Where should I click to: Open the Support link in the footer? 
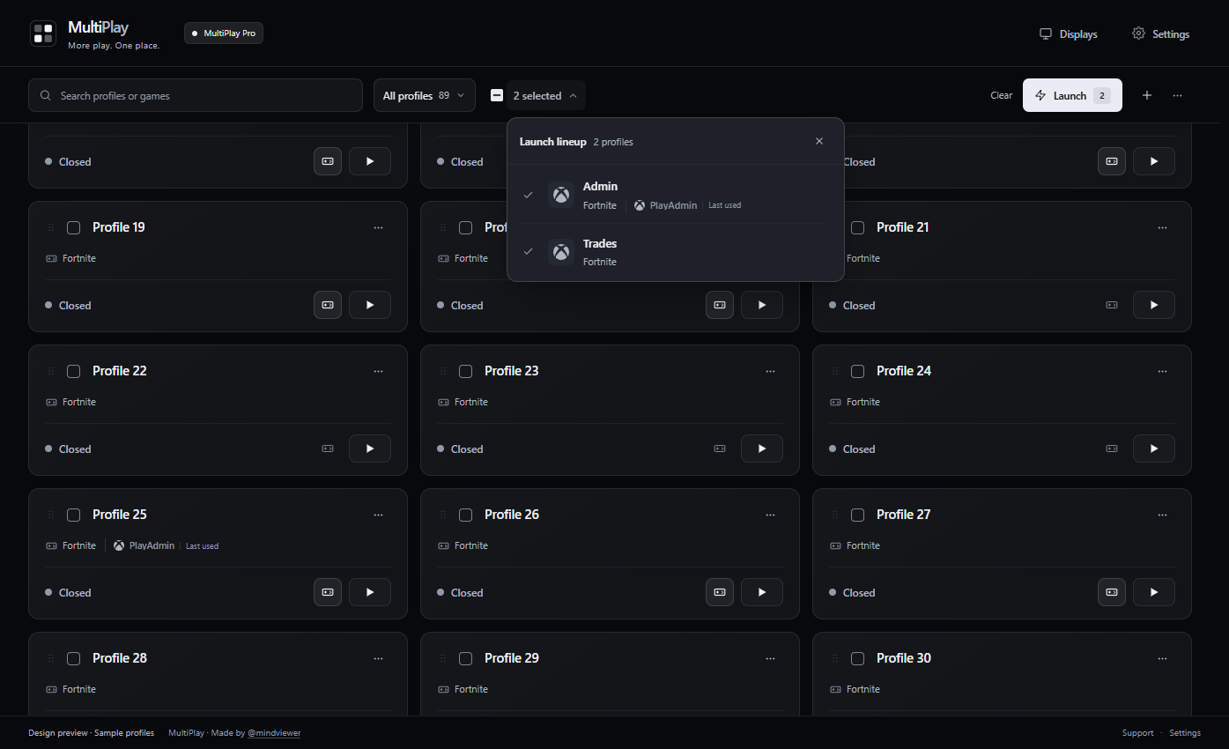[1137, 732]
